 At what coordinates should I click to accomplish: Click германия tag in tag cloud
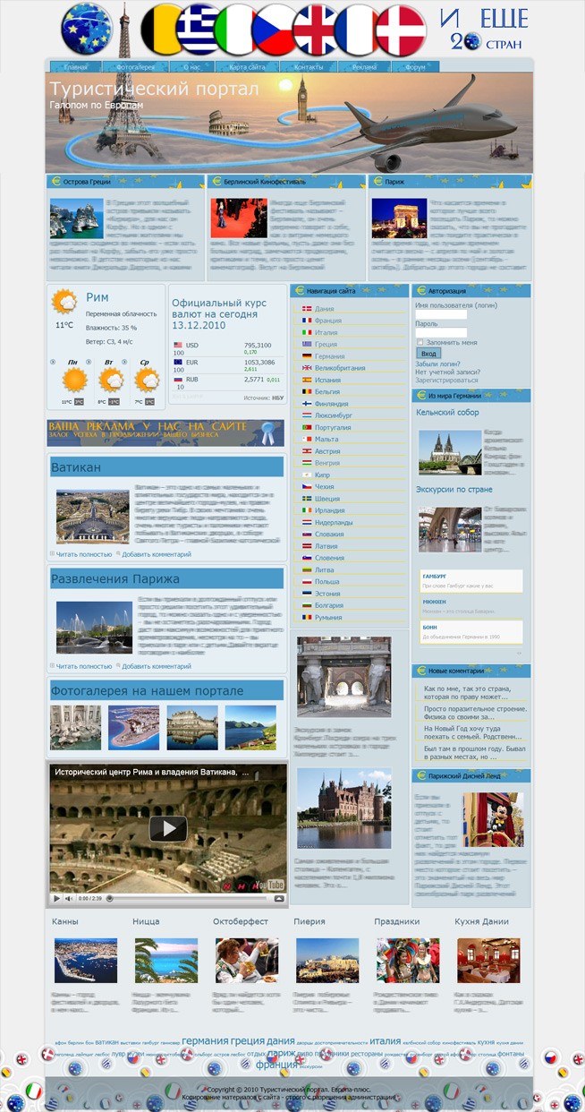click(205, 1041)
